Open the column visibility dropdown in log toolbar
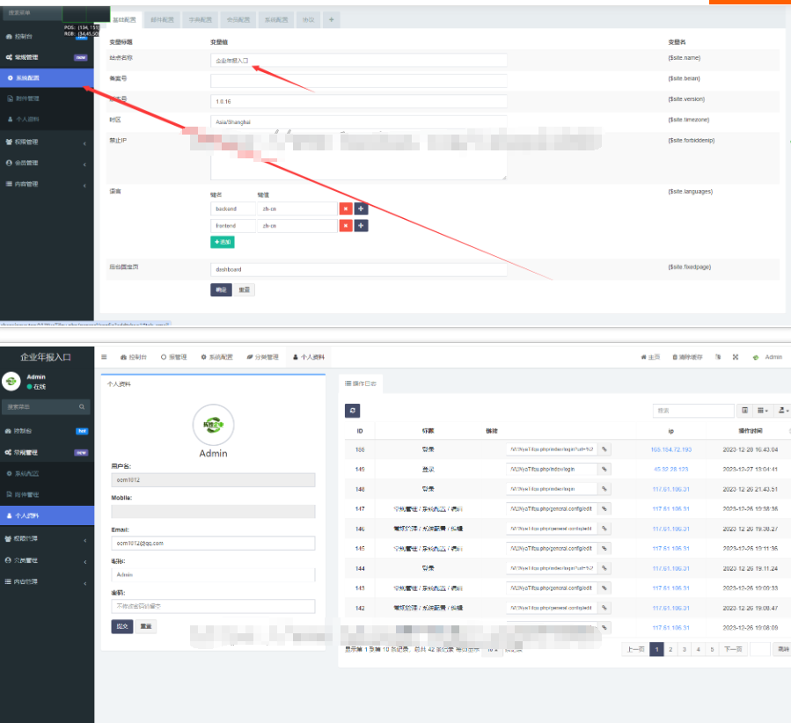Viewport: 791px width, 723px height. tap(763, 411)
